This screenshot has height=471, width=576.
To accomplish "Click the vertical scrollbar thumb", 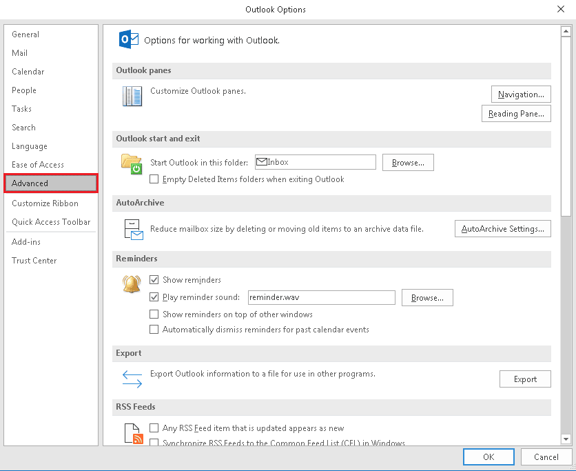I will click(x=566, y=126).
